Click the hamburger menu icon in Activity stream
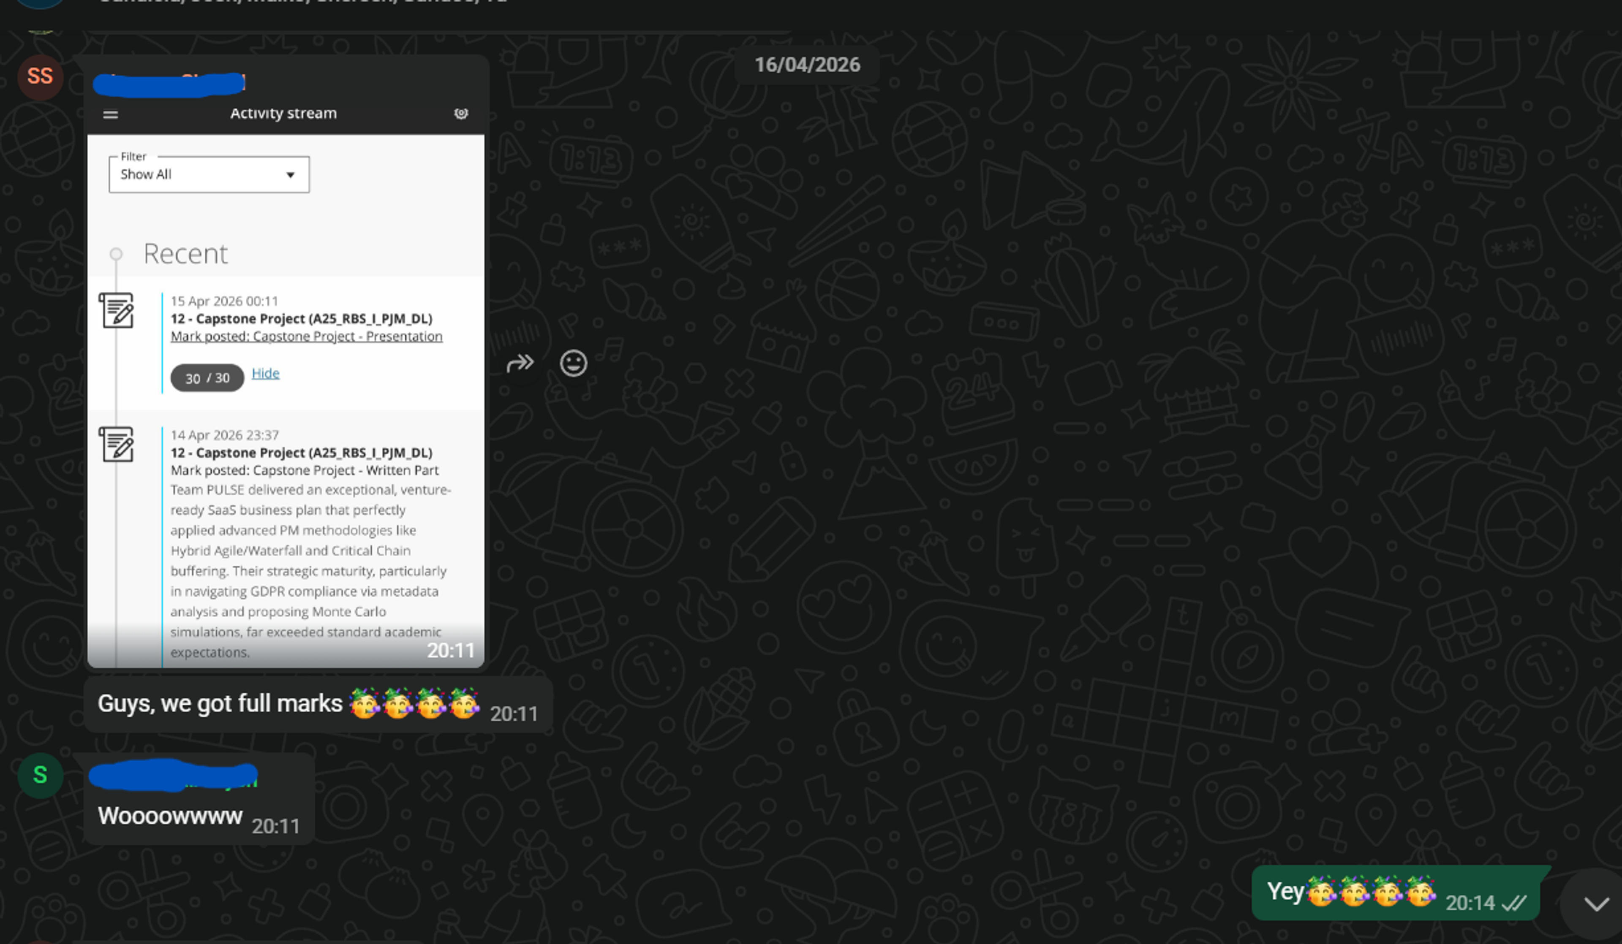This screenshot has height=944, width=1622. (x=111, y=114)
